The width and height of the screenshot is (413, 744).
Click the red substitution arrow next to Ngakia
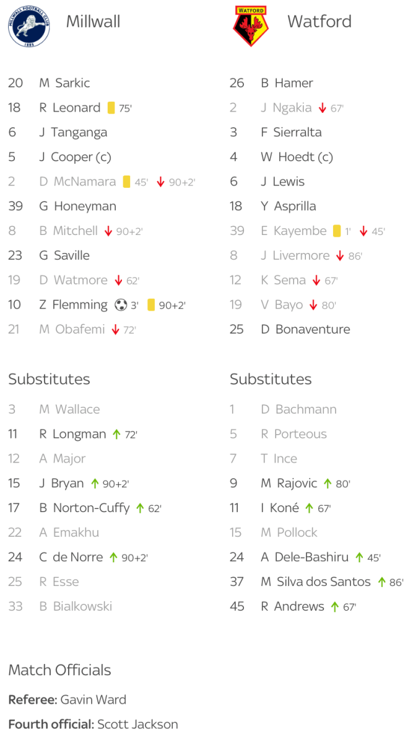tap(322, 108)
